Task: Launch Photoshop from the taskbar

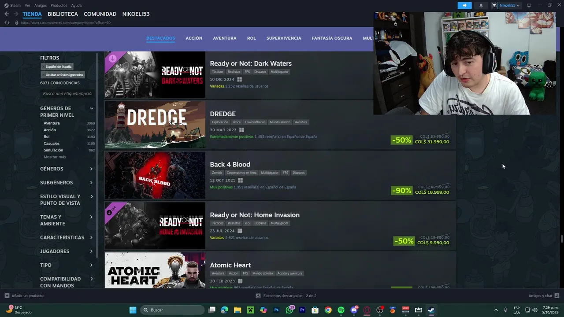Action: pyautogui.click(x=276, y=310)
